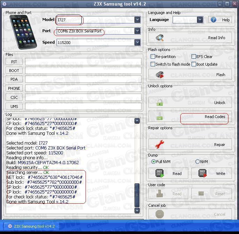Click the red wrench Repair icon

[x=160, y=144]
